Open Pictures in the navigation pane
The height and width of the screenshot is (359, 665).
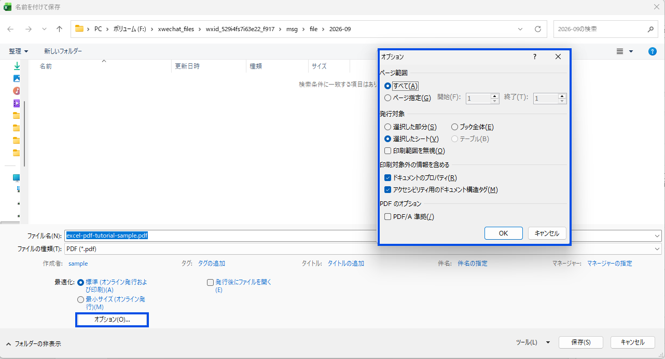(x=17, y=79)
